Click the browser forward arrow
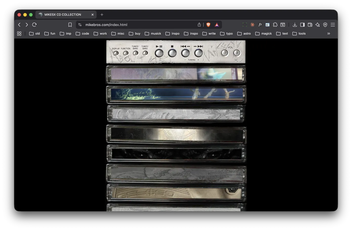Screen dimensions: 352x230 click(27, 25)
